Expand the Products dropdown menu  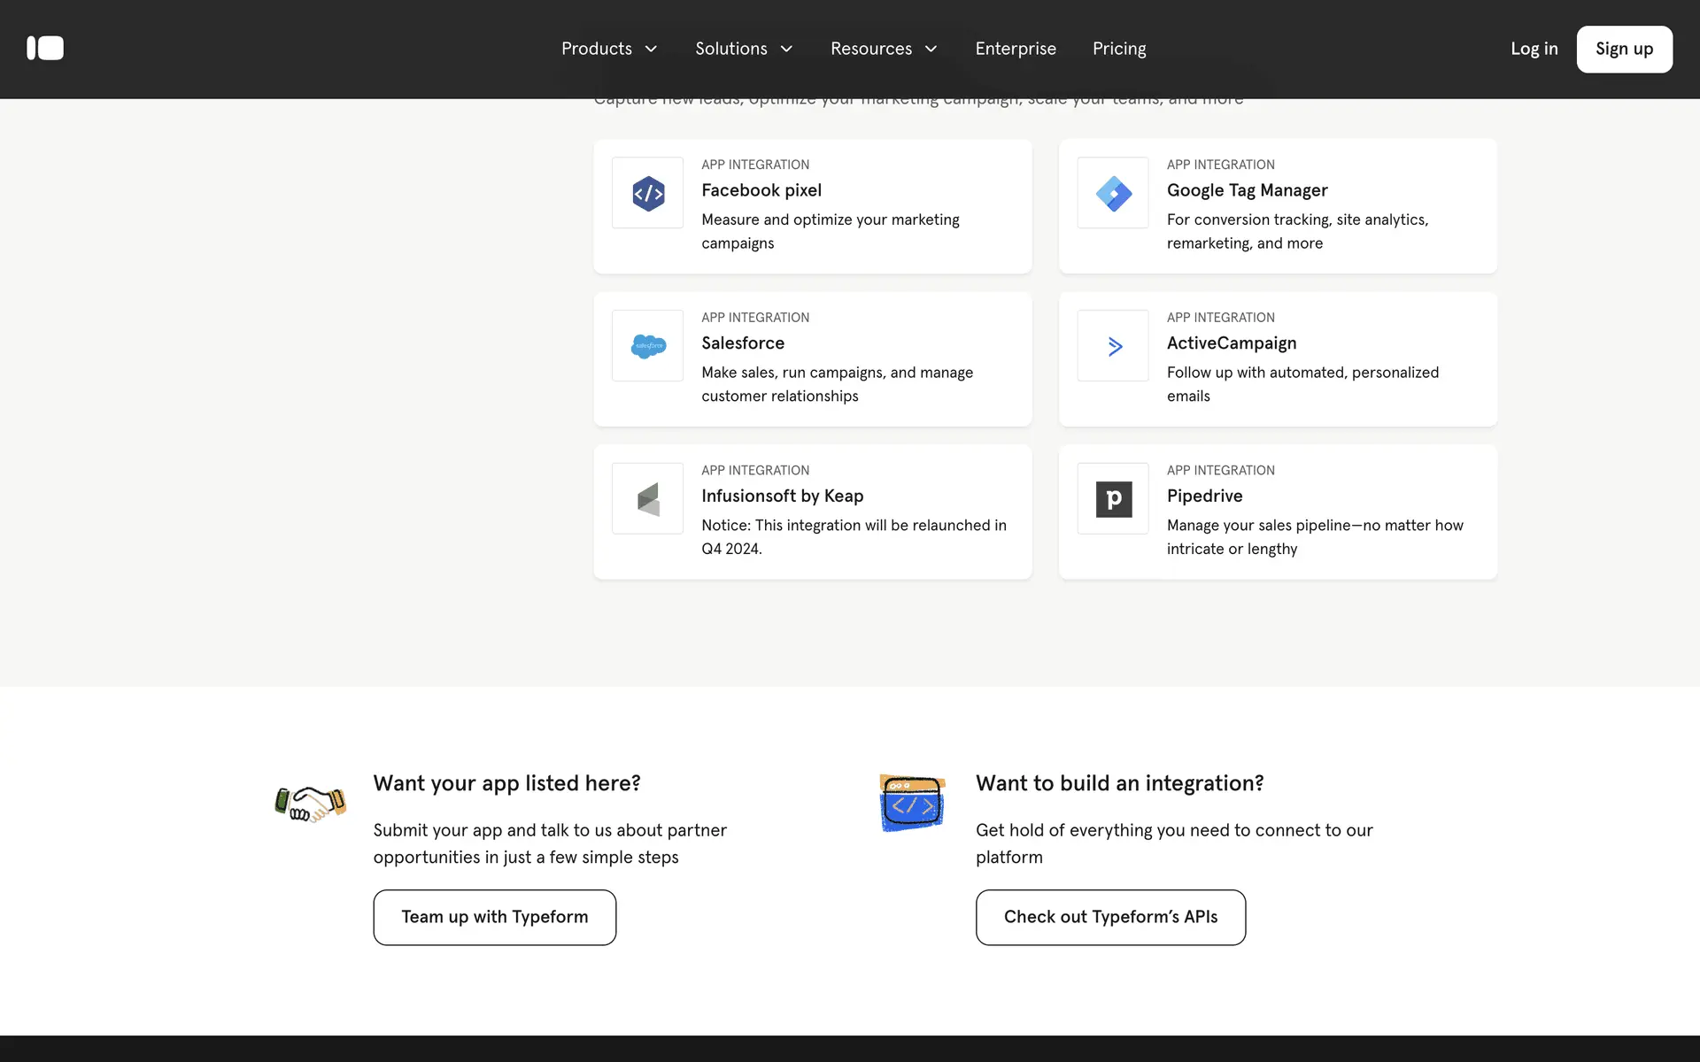point(609,49)
